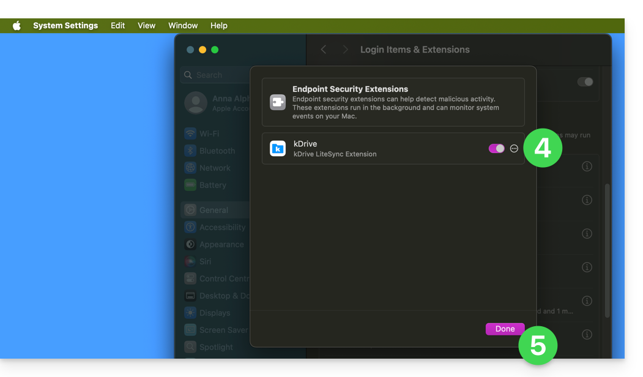The image size is (643, 377).
Task: Click the Done button
Action: pos(504,329)
